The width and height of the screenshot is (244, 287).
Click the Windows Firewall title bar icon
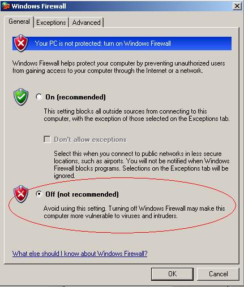[6, 6]
